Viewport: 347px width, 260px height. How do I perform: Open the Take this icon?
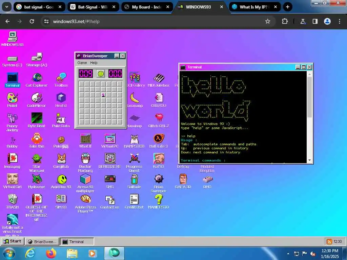[x=37, y=141]
